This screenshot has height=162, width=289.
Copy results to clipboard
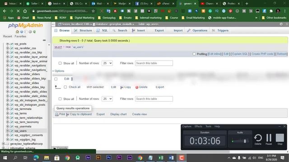click(79, 114)
